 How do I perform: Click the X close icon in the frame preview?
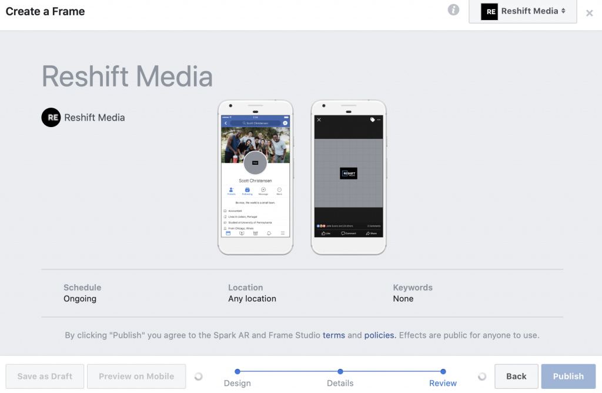click(319, 120)
